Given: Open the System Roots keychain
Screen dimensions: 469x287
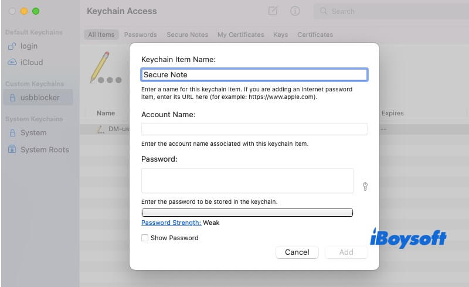Looking at the screenshot, I should pos(44,149).
